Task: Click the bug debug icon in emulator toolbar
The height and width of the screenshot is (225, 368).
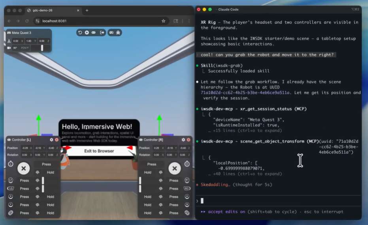Action: pos(118,32)
